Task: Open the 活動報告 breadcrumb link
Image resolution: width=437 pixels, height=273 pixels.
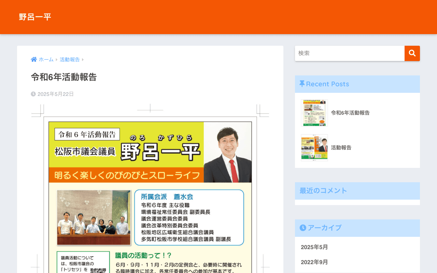Action: 70,59
